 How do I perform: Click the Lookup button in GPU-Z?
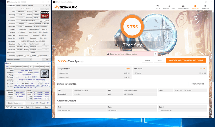[x=45, y=9]
